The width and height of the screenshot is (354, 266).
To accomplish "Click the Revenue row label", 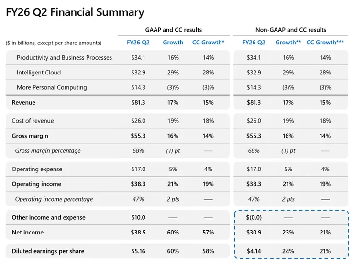I will [x=23, y=103].
